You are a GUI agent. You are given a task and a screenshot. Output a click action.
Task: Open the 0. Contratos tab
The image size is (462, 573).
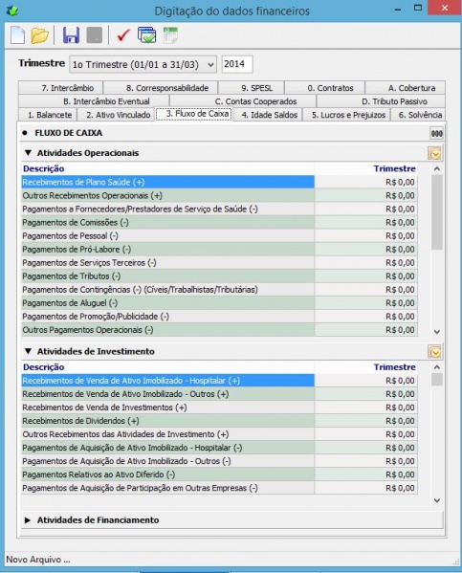pyautogui.click(x=325, y=88)
